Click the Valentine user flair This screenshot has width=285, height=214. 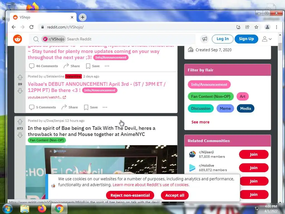point(73,76)
